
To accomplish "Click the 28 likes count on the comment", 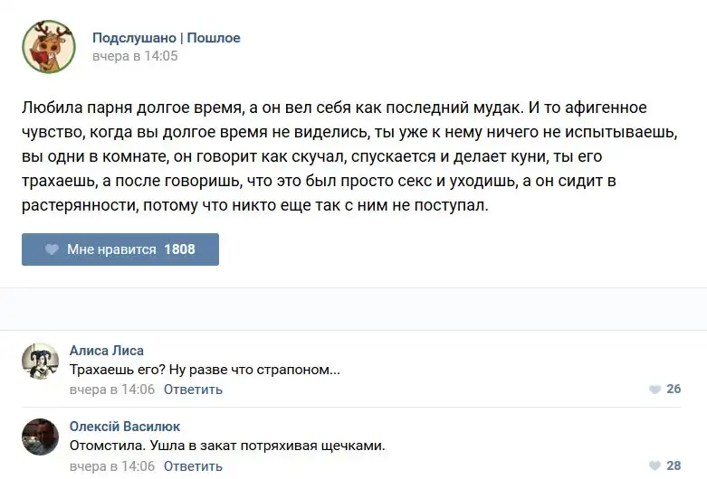I will (x=674, y=465).
